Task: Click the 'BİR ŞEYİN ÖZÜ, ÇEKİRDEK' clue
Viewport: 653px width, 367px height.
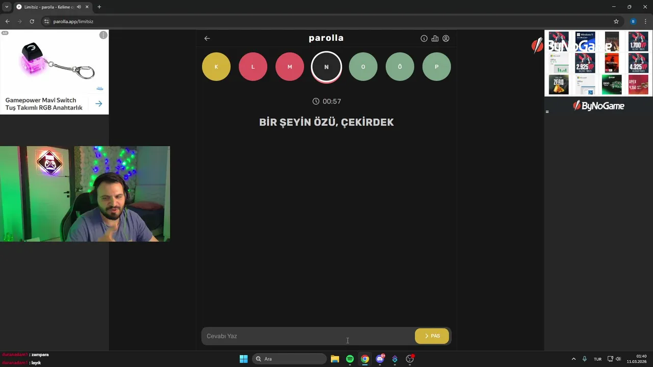Action: [326, 122]
